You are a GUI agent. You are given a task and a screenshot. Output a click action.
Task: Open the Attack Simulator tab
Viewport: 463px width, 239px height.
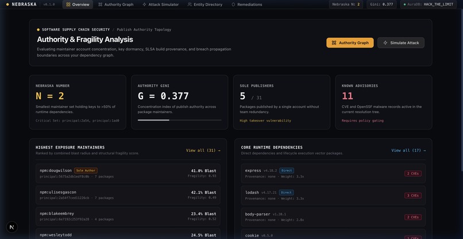click(161, 5)
